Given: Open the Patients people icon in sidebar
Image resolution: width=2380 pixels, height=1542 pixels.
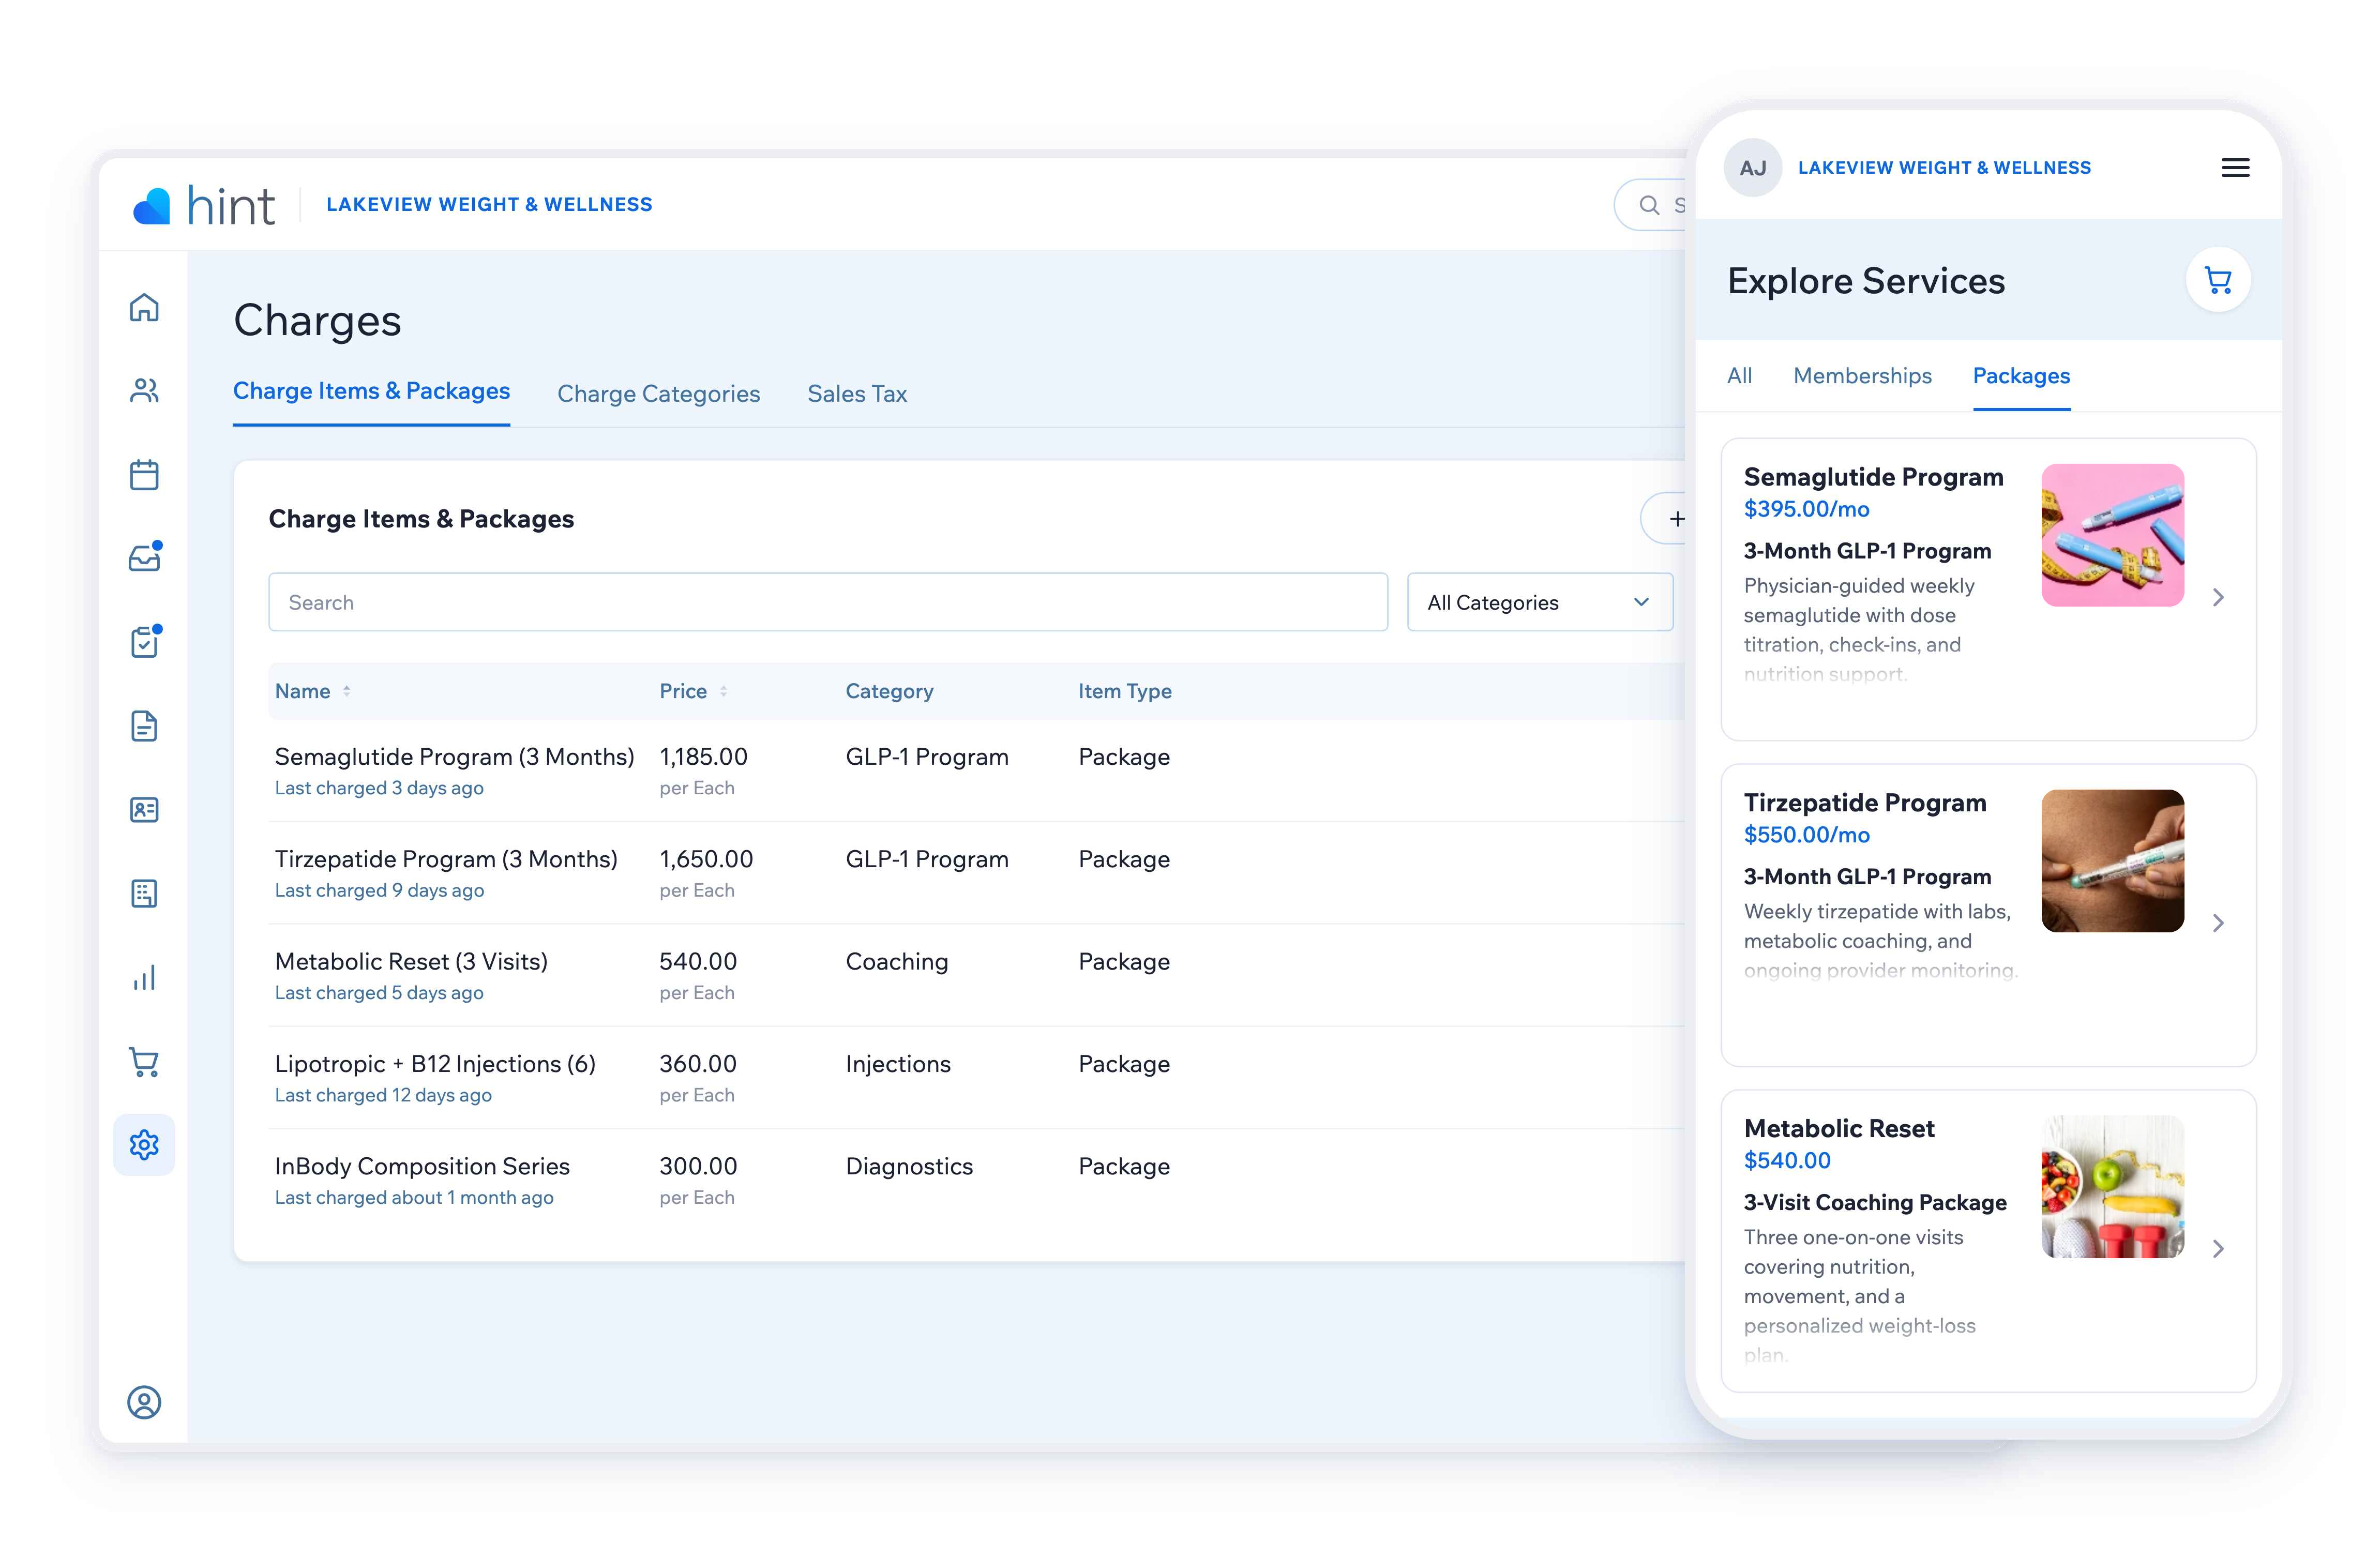Looking at the screenshot, I should (144, 390).
